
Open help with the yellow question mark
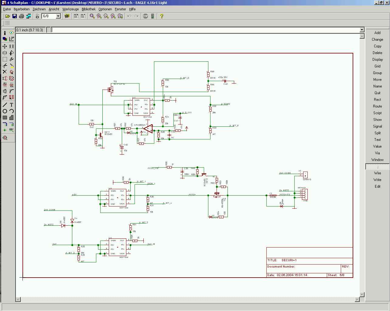[162, 16]
